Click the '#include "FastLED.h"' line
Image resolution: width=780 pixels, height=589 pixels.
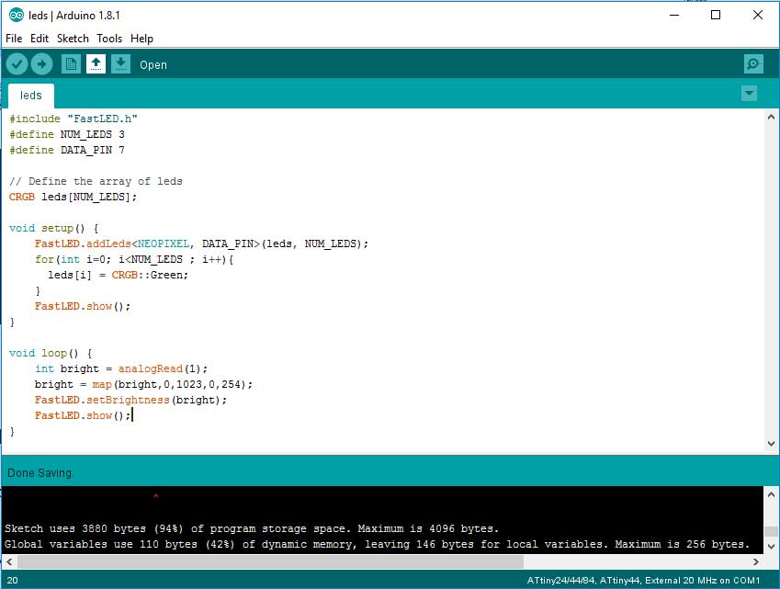point(73,119)
